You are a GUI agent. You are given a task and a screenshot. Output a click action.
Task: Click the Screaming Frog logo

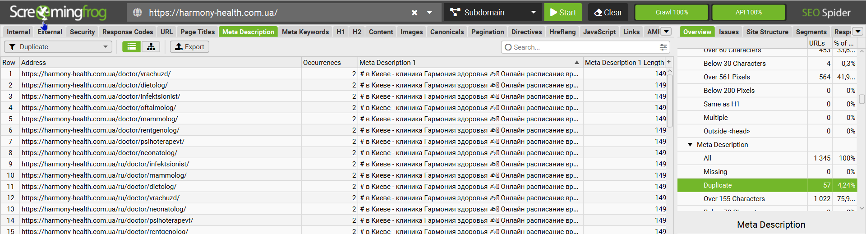coord(58,13)
